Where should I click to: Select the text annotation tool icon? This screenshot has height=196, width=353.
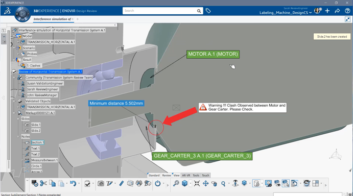[110, 183]
